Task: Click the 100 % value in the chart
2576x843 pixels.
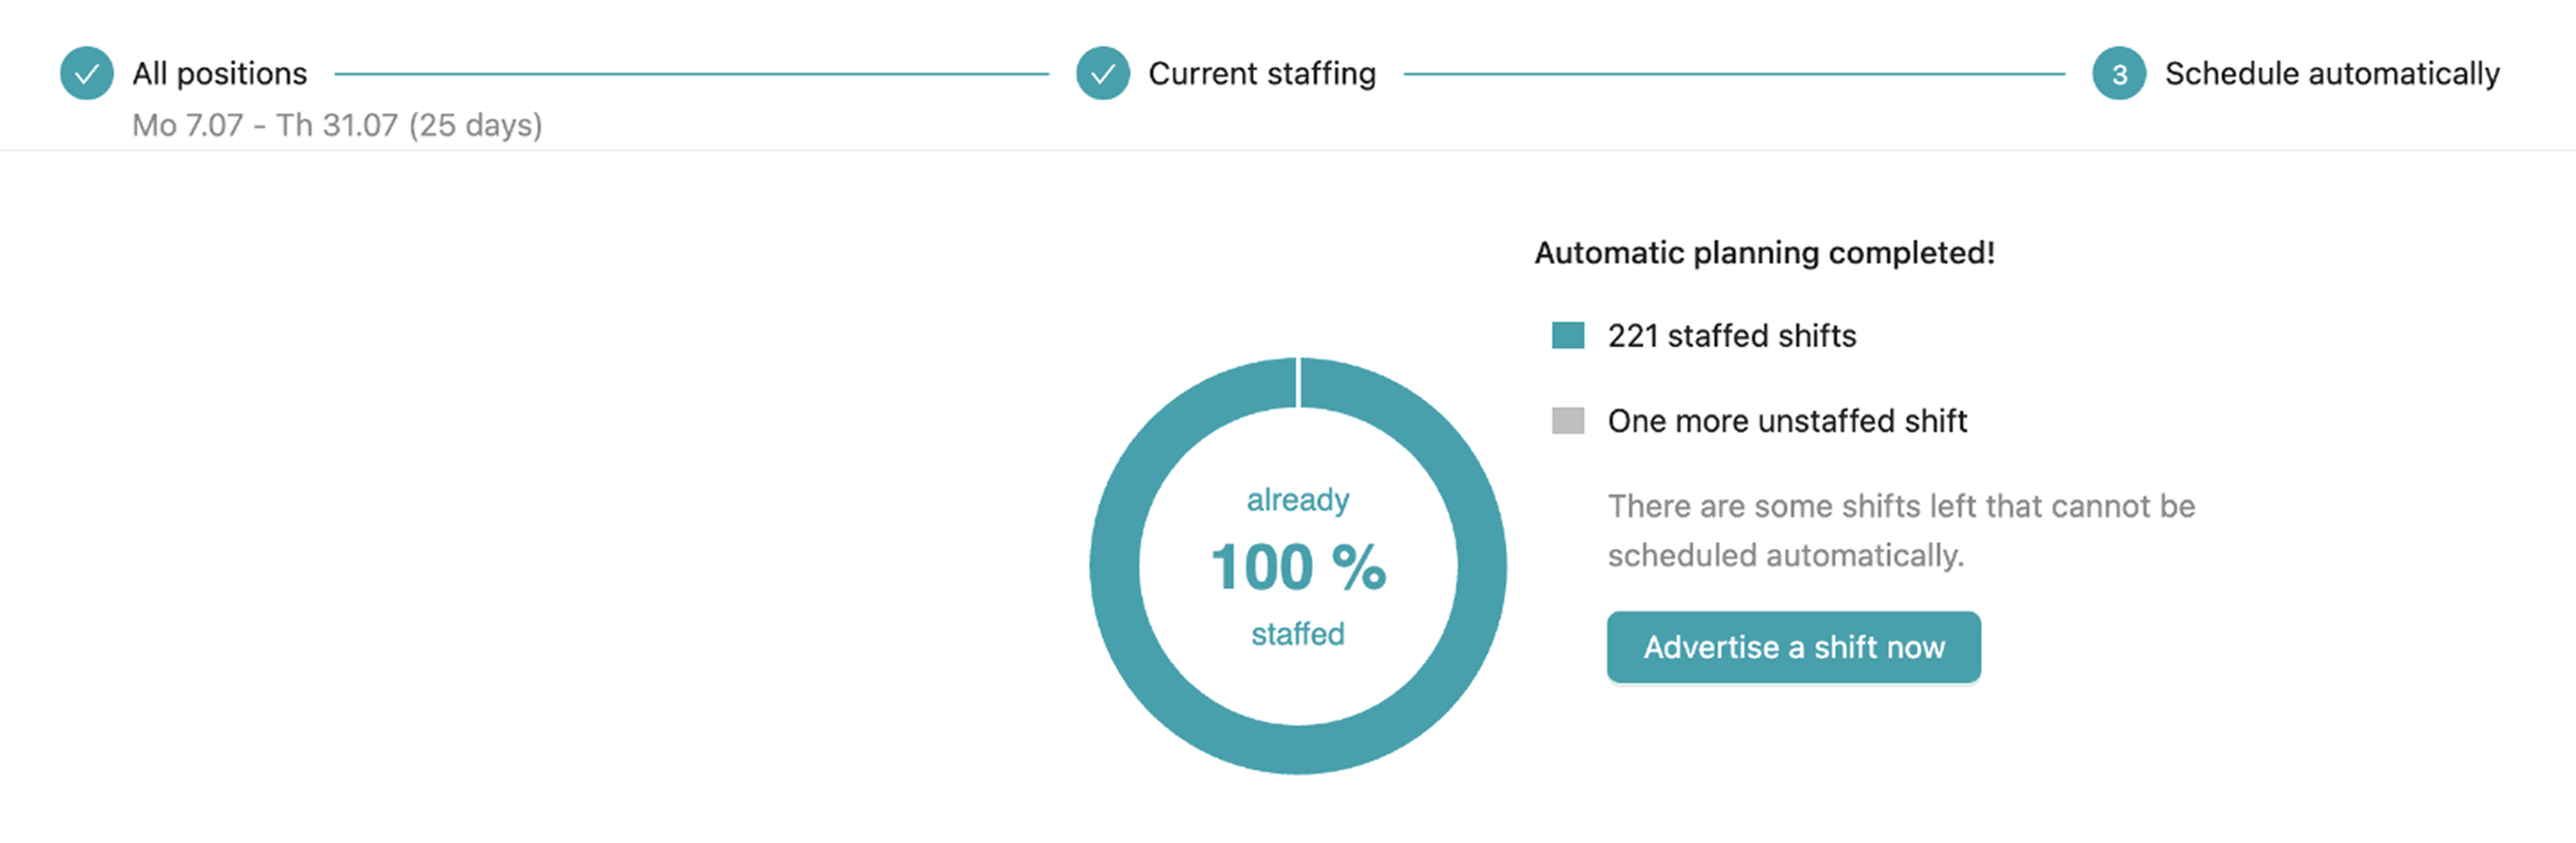Action: coord(1297,566)
